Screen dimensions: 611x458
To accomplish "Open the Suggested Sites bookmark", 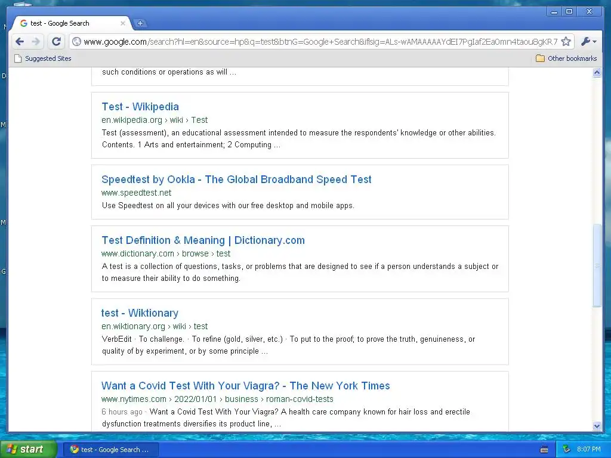I will (x=43, y=58).
